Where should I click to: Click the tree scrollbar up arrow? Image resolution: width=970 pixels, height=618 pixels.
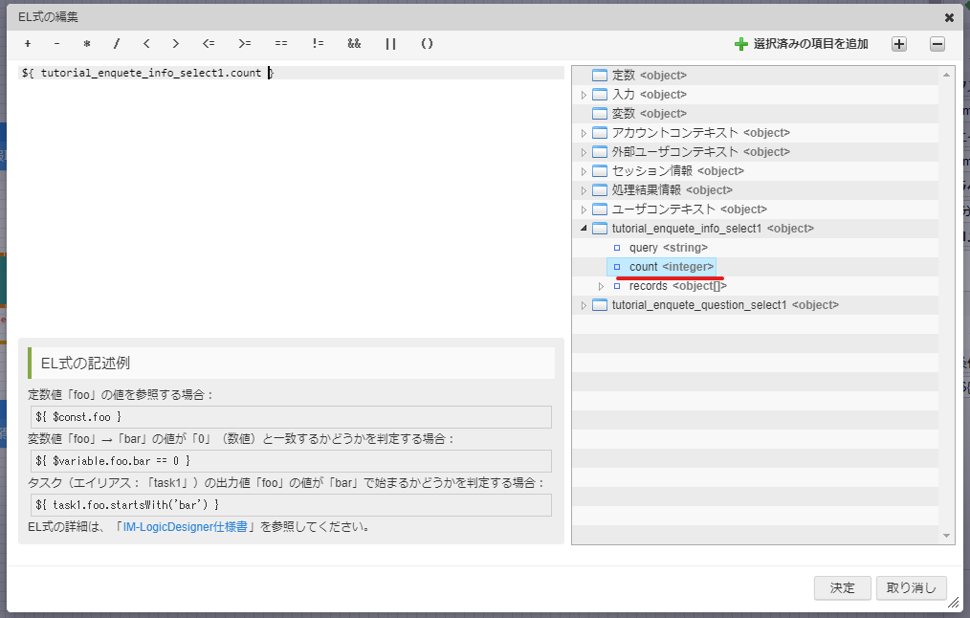pos(946,75)
